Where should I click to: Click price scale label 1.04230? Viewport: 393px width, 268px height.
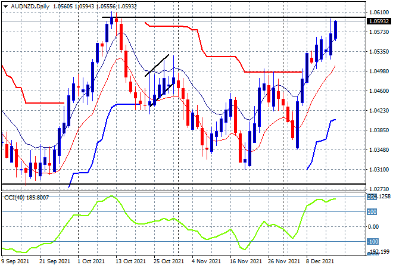pyautogui.click(x=379, y=111)
